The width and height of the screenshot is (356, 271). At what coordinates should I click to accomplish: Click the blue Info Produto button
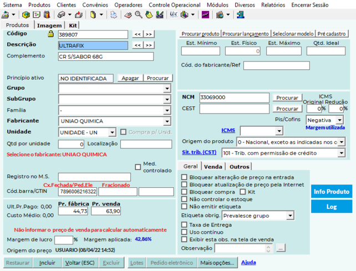332,192
